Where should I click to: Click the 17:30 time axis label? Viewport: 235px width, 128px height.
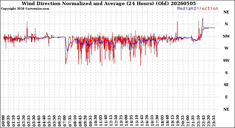[x=157, y=121]
